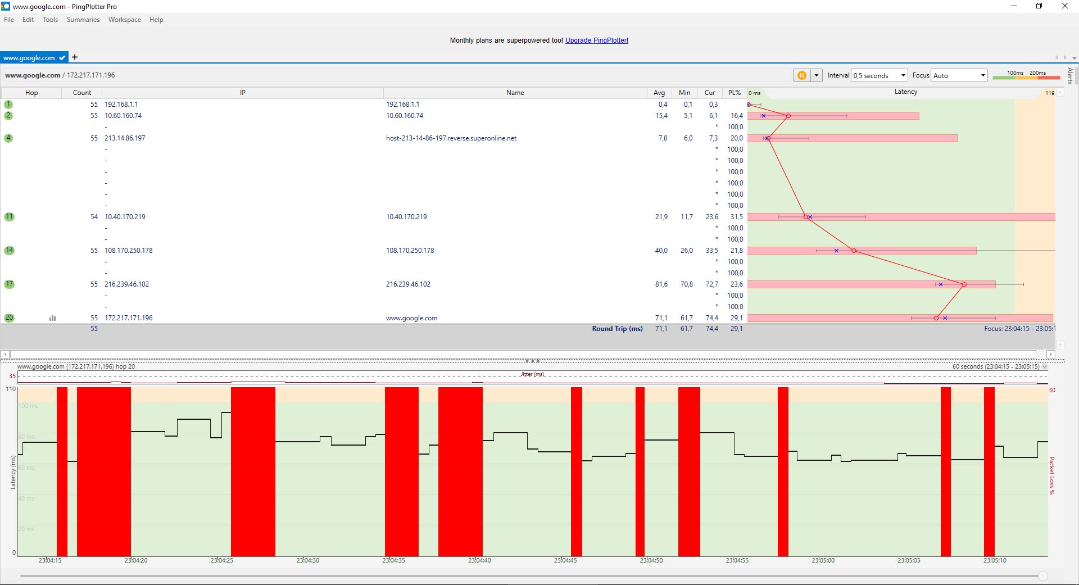Open the Summaries menu
Screen dimensions: 1079x585
pos(83,20)
